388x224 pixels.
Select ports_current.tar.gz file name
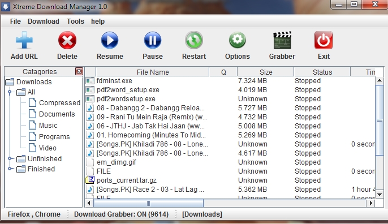(x=127, y=180)
